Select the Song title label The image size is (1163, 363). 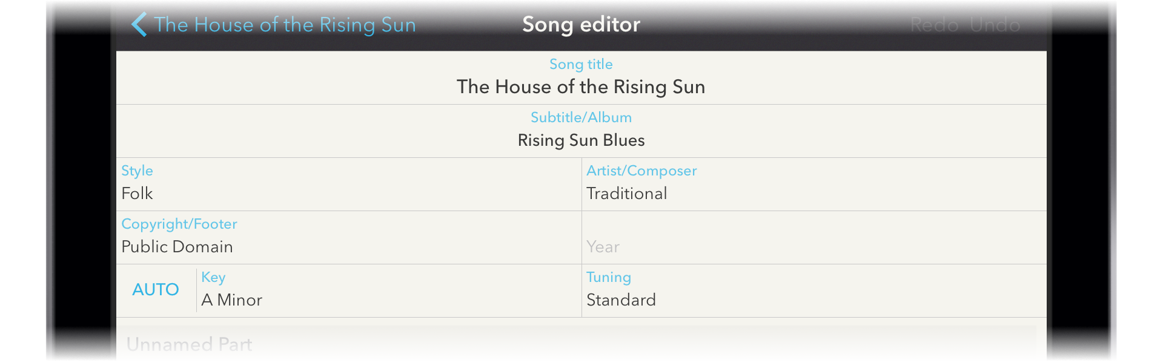pyautogui.click(x=580, y=64)
